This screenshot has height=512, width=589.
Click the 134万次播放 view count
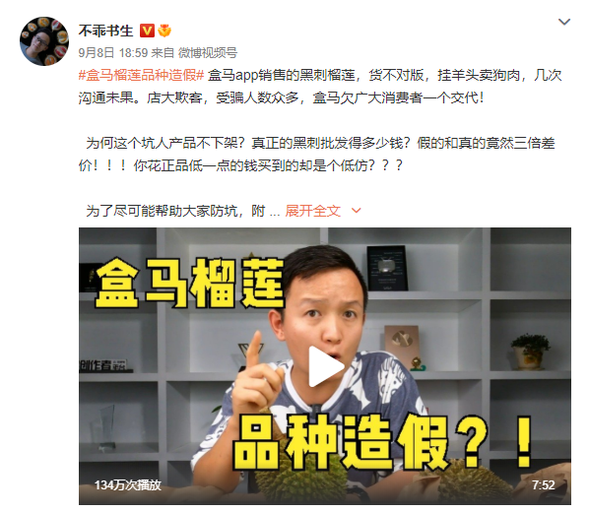(128, 485)
